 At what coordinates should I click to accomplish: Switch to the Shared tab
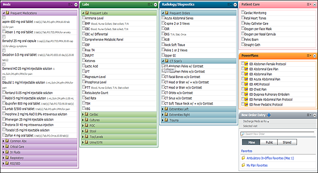[x=287, y=142]
